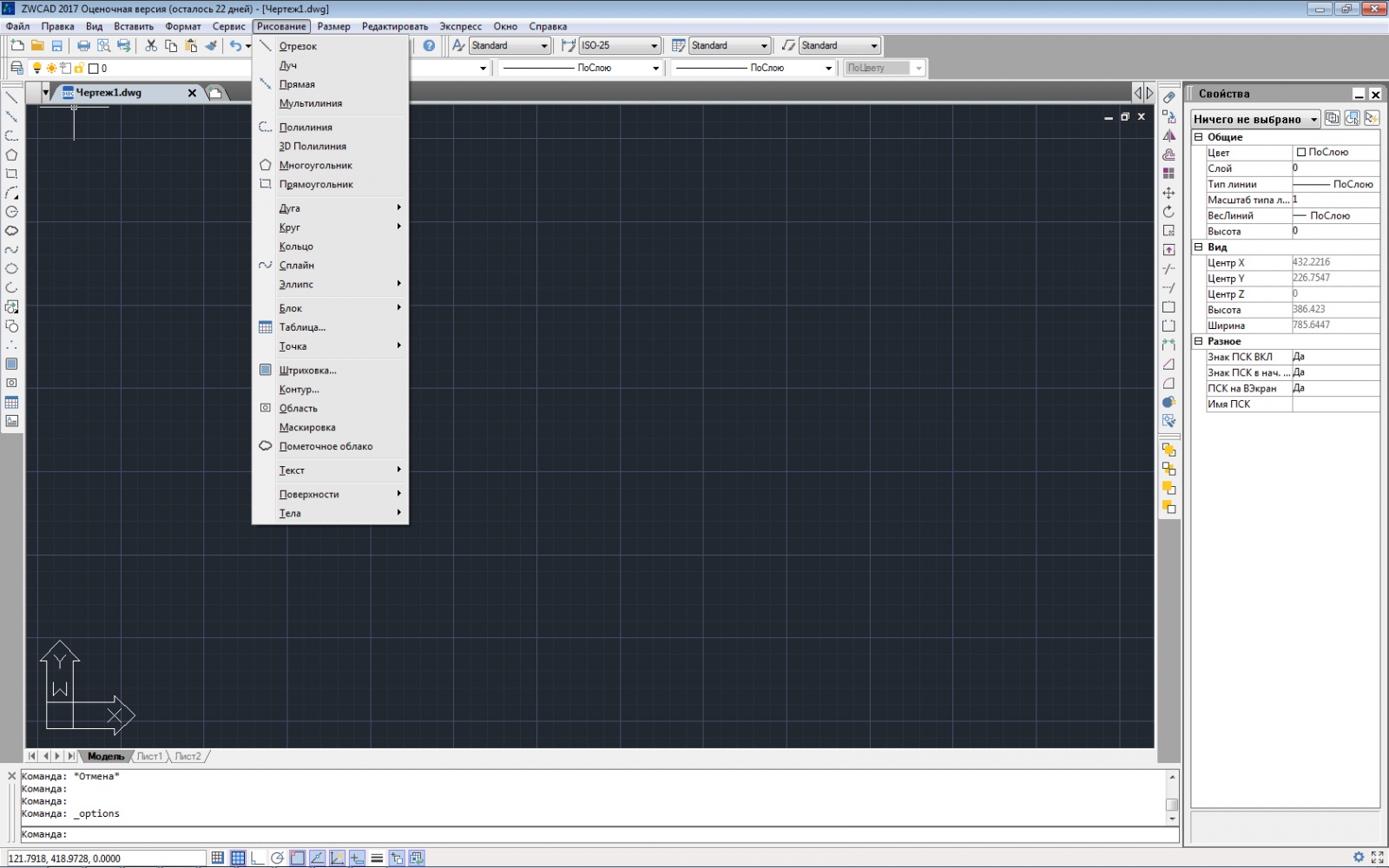Toggle Grid display in the status bar
The height and width of the screenshot is (868, 1389).
238,858
